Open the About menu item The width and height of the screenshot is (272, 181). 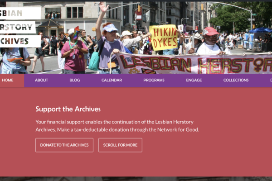coord(41,80)
